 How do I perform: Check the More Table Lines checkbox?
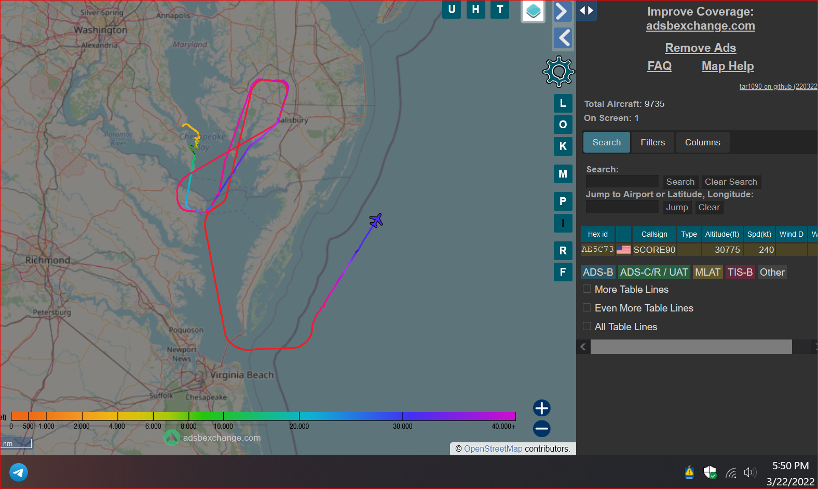(587, 289)
